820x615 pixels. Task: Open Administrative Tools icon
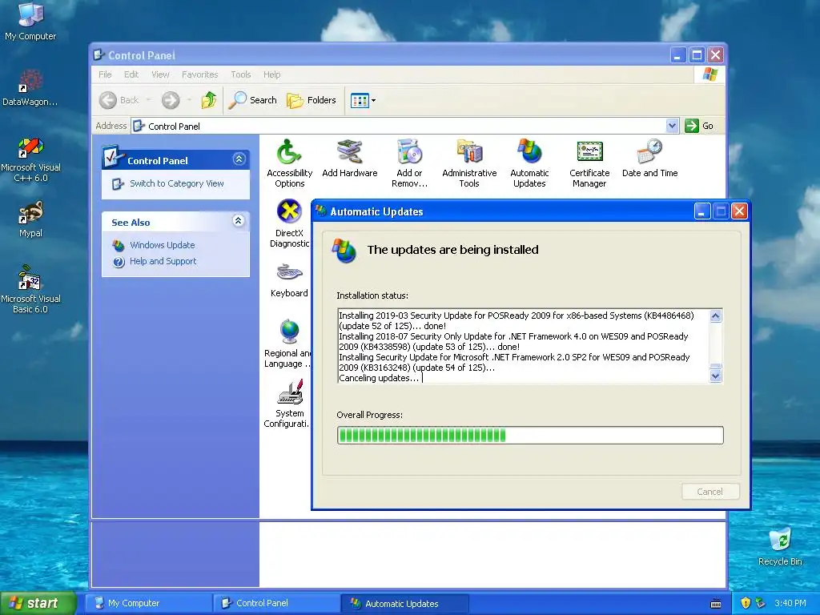pos(469,163)
